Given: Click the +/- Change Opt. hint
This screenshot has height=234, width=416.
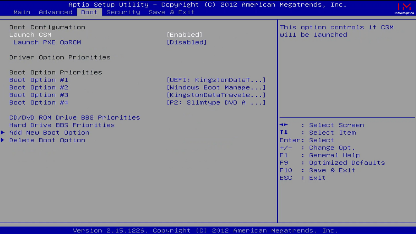Looking at the screenshot, I should click(x=317, y=148).
